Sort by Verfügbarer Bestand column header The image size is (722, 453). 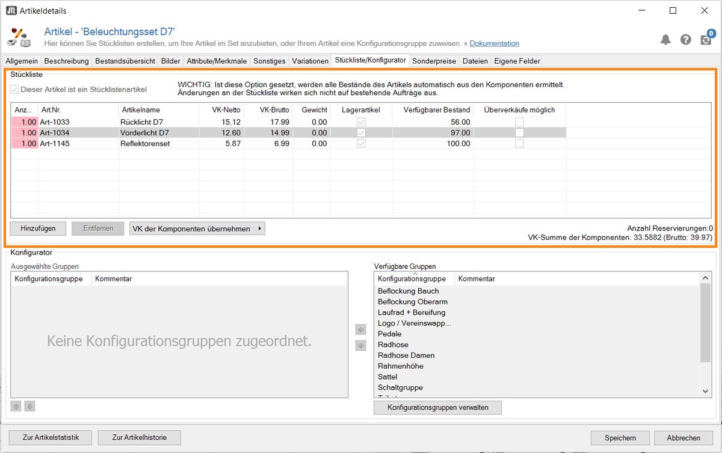433,110
